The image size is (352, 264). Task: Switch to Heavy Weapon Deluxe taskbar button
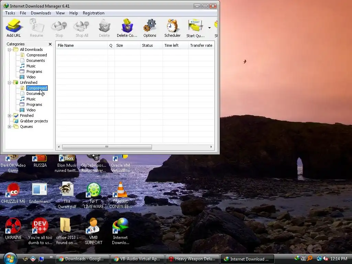(192, 259)
